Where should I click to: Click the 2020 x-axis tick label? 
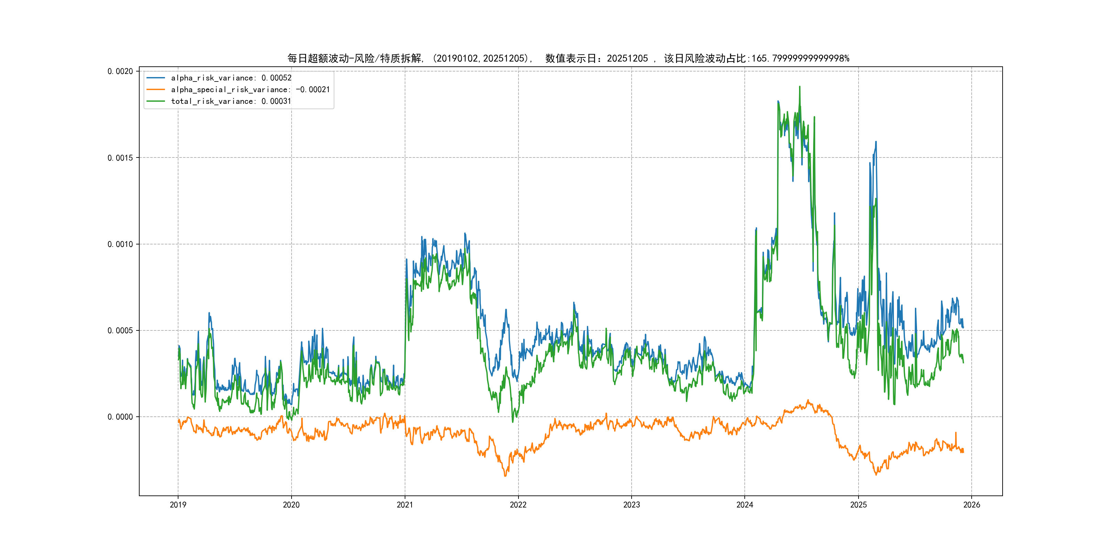(291, 505)
